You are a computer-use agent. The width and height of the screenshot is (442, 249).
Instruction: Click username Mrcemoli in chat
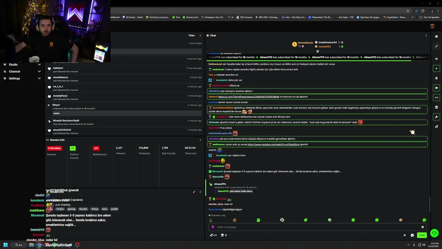click(x=218, y=172)
